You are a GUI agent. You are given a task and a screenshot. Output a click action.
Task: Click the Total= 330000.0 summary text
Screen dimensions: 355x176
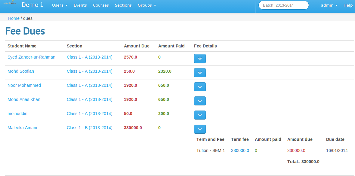click(x=303, y=162)
